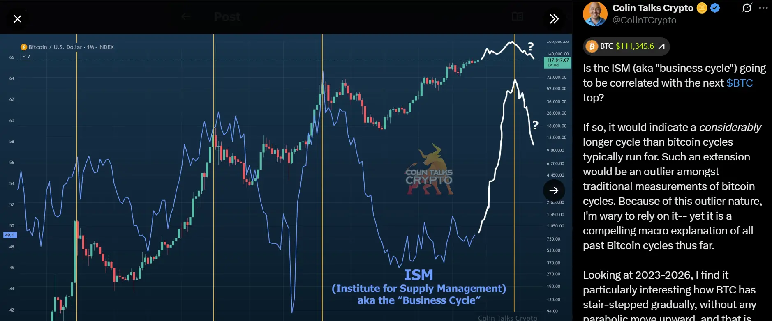Open the BTC $111,345.6 price chip
The width and height of the screenshot is (772, 321).
626,46
